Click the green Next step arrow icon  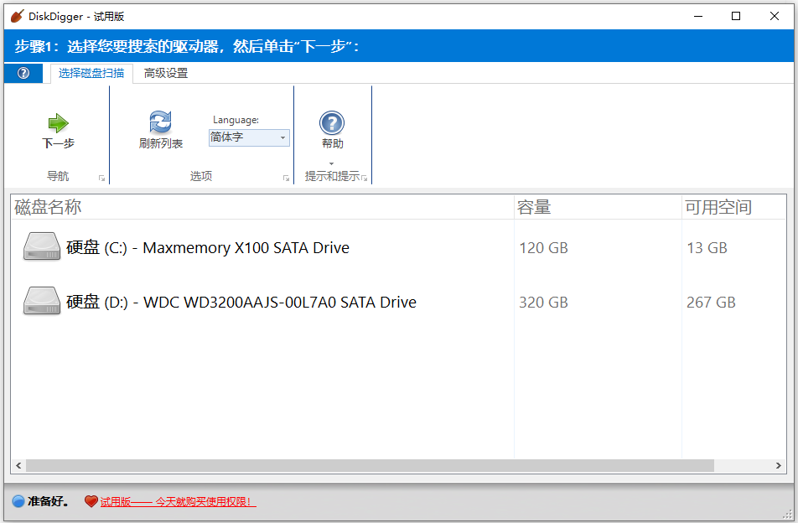[58, 122]
